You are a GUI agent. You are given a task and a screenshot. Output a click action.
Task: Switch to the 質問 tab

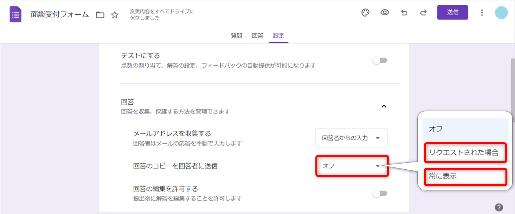pos(236,36)
